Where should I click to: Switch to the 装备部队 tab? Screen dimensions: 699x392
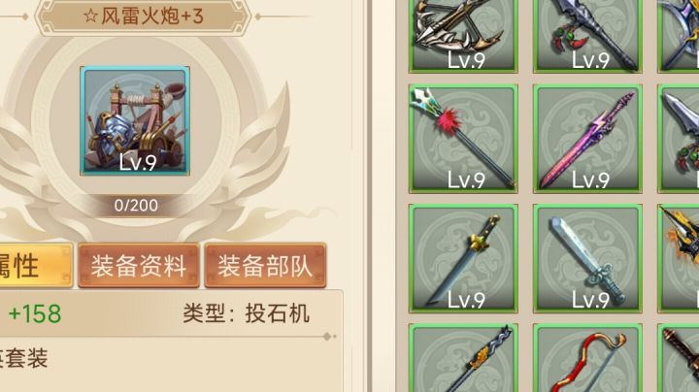click(265, 266)
